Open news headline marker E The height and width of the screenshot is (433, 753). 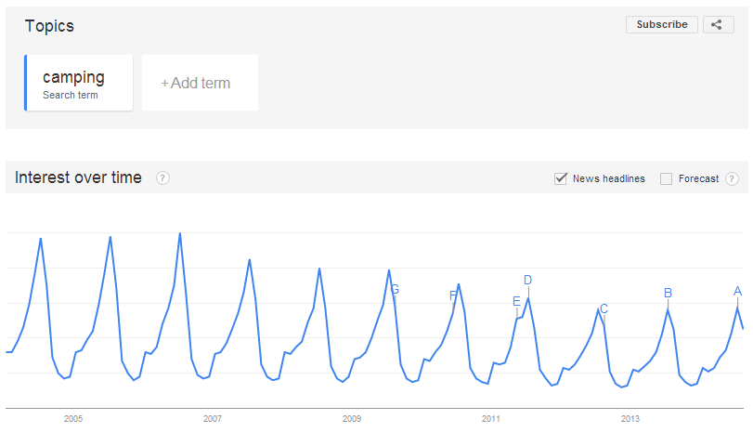point(516,301)
